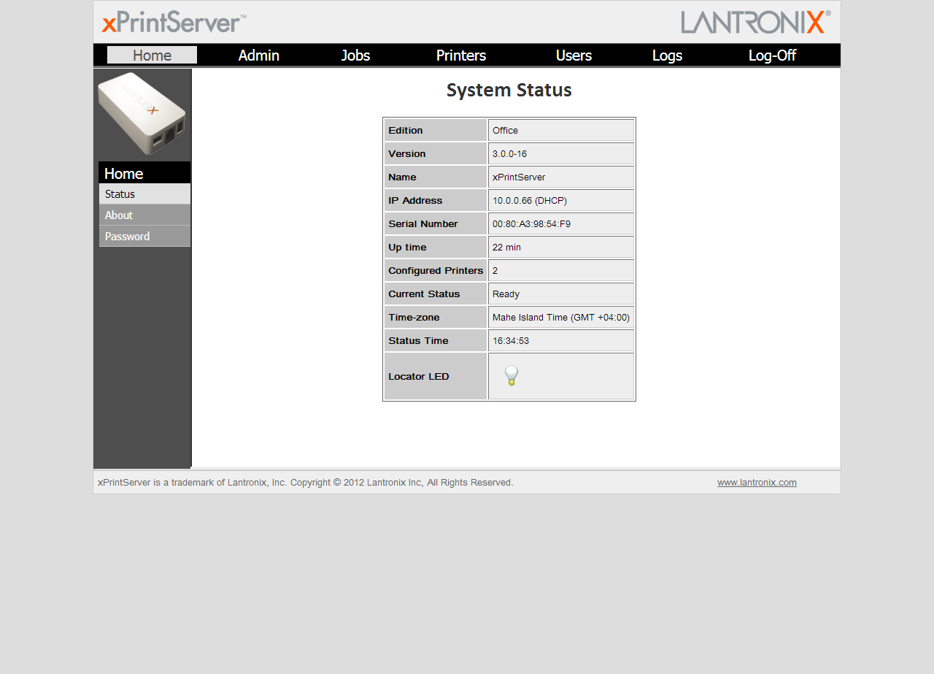The image size is (934, 674).
Task: Click the copyright notice in the footer
Action: [306, 483]
